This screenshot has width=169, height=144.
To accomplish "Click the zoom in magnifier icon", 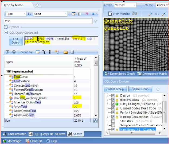I will 151,14.
